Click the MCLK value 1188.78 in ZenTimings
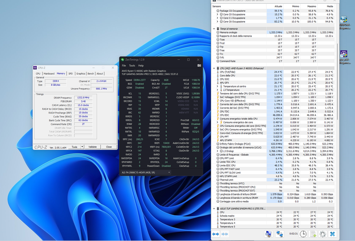This screenshot has width=355, height=241. (x=195, y=80)
